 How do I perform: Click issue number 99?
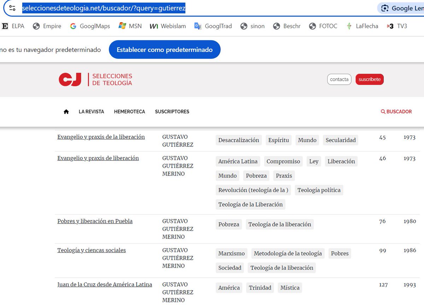click(383, 251)
